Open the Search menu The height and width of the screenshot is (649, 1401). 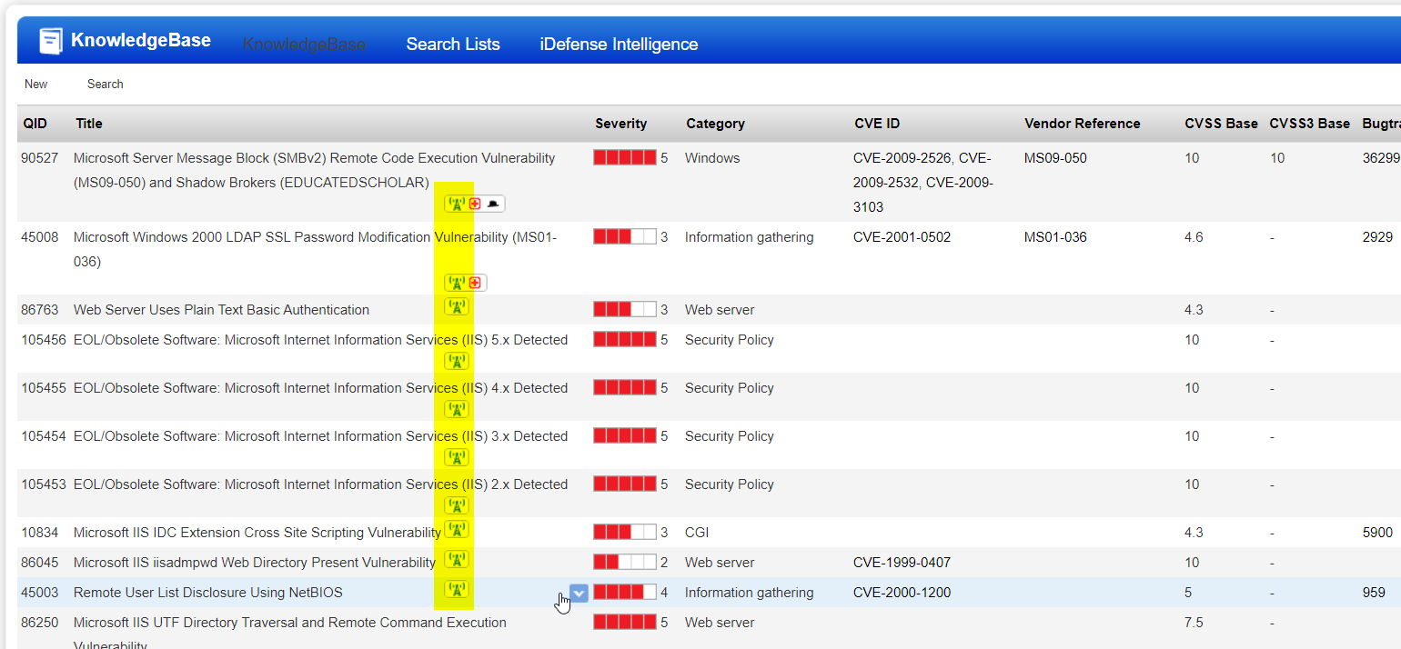tap(106, 84)
